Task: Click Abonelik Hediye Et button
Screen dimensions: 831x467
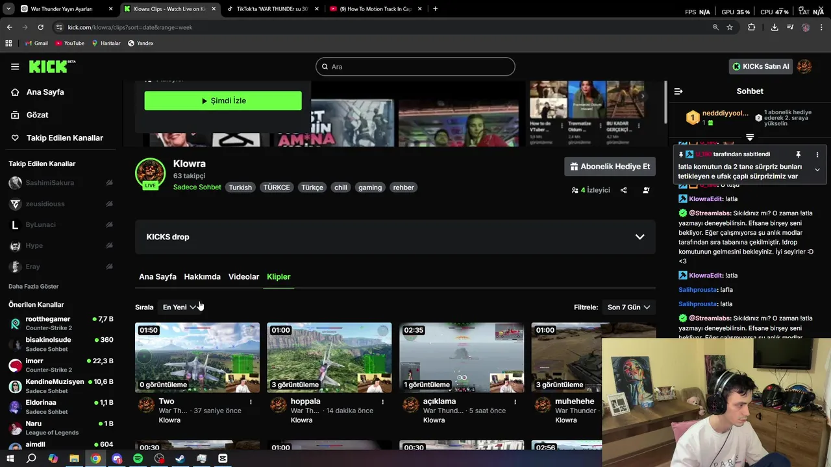Action: (x=610, y=167)
